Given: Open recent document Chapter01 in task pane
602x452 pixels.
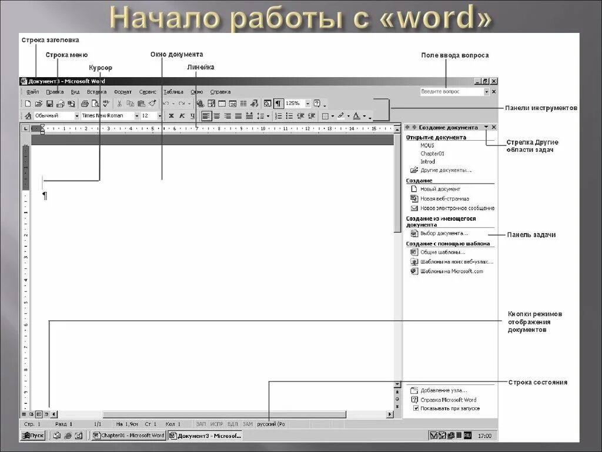Looking at the screenshot, I should [432, 154].
